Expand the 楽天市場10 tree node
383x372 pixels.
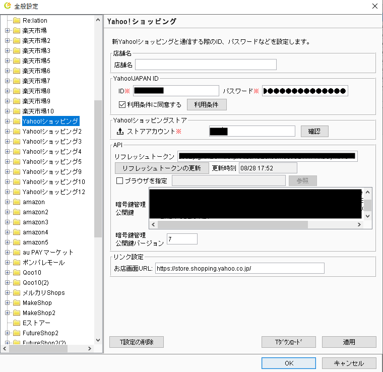click(8, 111)
